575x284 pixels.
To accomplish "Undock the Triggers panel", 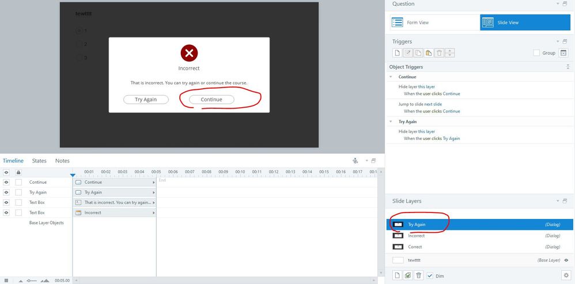I will [x=565, y=41].
